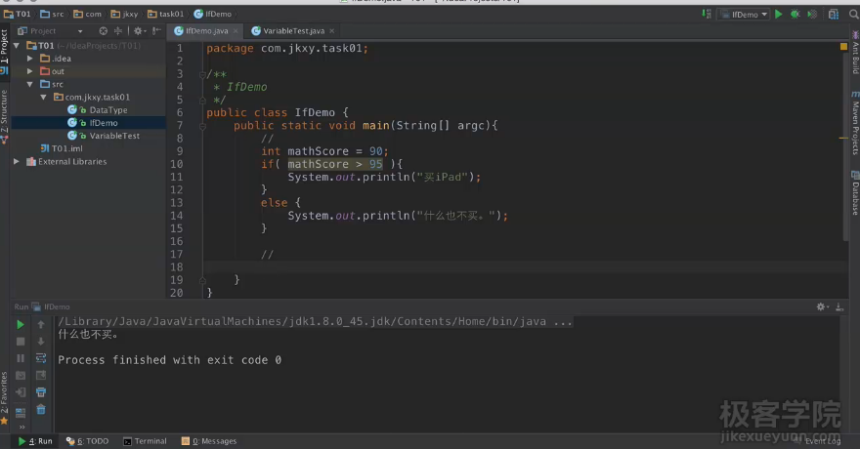Open the 6: TODO tool window
Viewport: 860px width, 449px height.
(88, 441)
